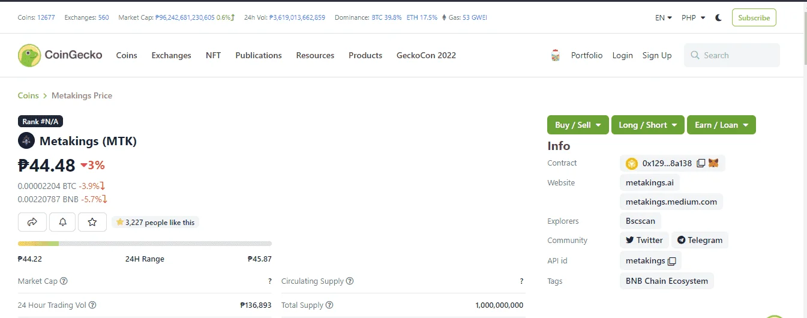Image resolution: width=807 pixels, height=318 pixels.
Task: Click the ₱44.48 price text
Action: [47, 165]
